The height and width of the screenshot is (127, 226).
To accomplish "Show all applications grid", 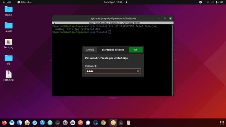I will (222, 123).
